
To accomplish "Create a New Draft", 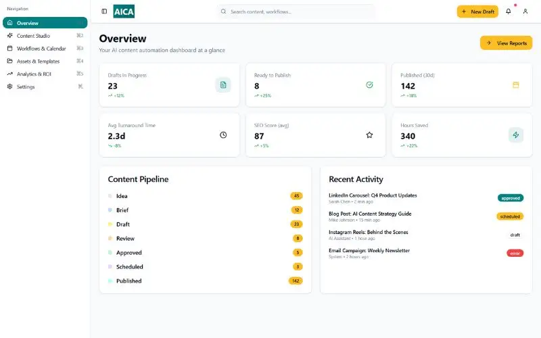I will pos(477,11).
